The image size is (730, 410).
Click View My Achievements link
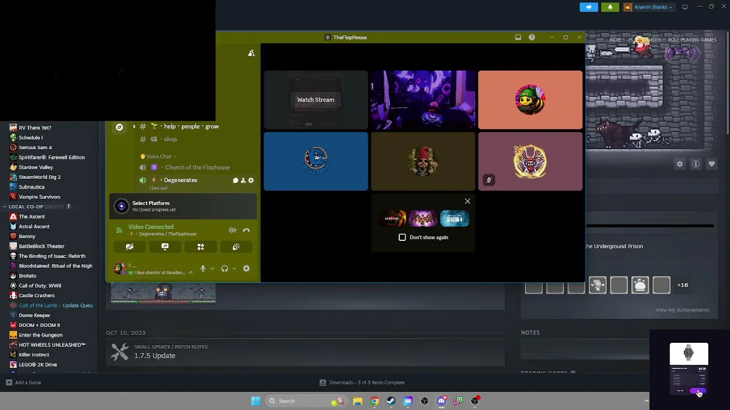coord(682,310)
